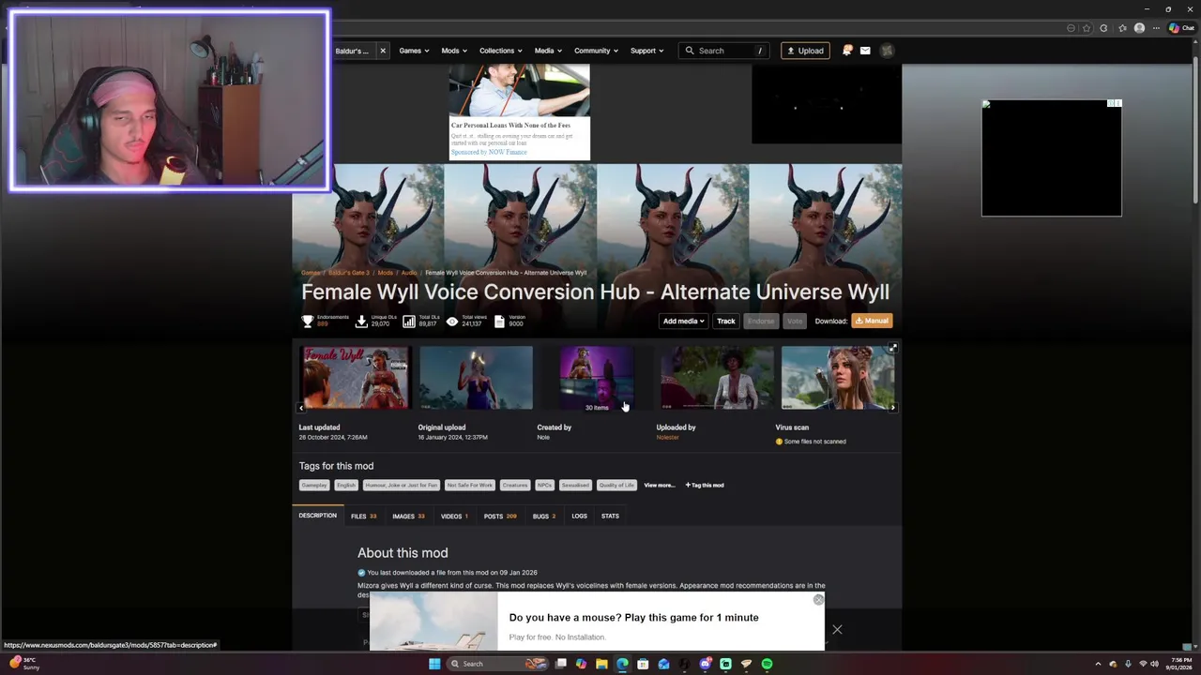
Task: Switch to the Videos tab
Action: tap(454, 517)
